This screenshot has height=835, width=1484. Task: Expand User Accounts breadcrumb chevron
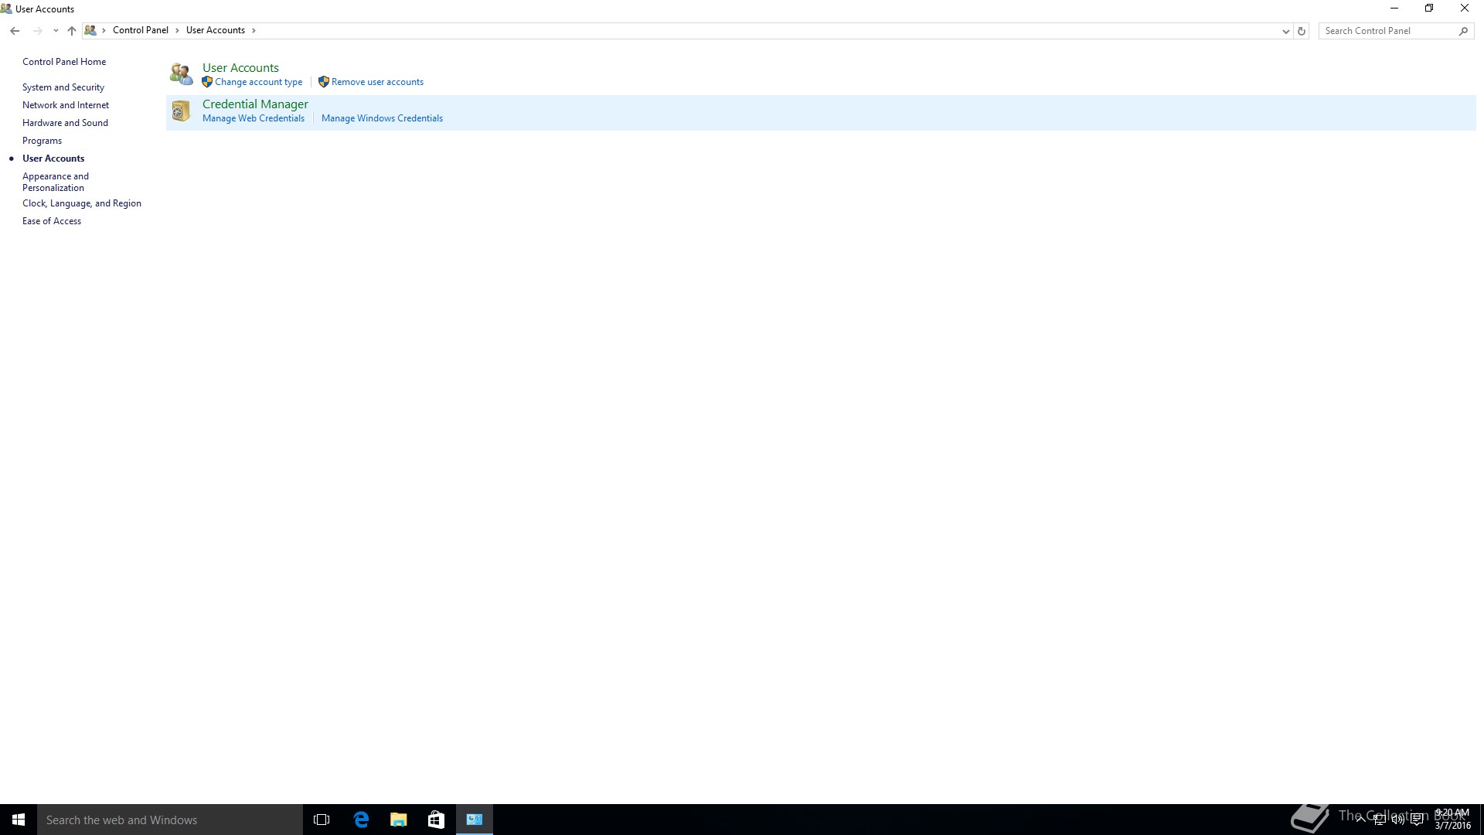pyautogui.click(x=254, y=30)
